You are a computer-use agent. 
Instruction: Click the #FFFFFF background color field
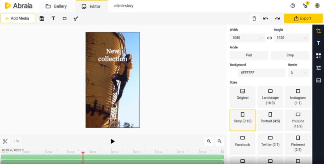[x=261, y=73]
